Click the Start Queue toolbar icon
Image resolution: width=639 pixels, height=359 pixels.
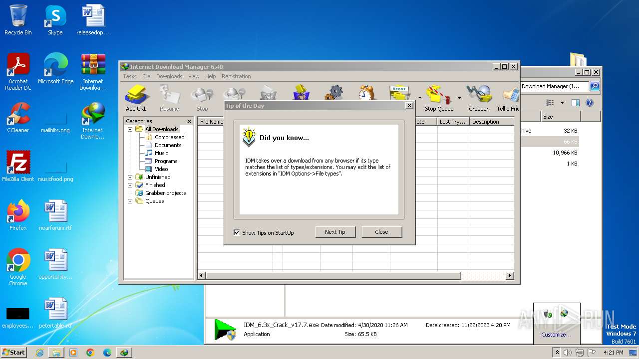[x=400, y=93]
